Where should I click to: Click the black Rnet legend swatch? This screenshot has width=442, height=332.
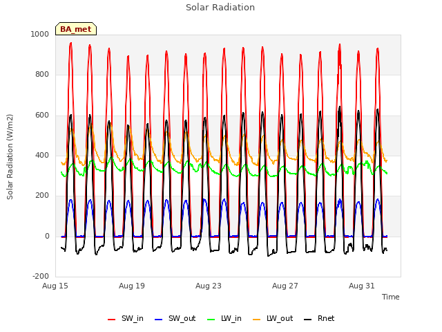pos(308,320)
